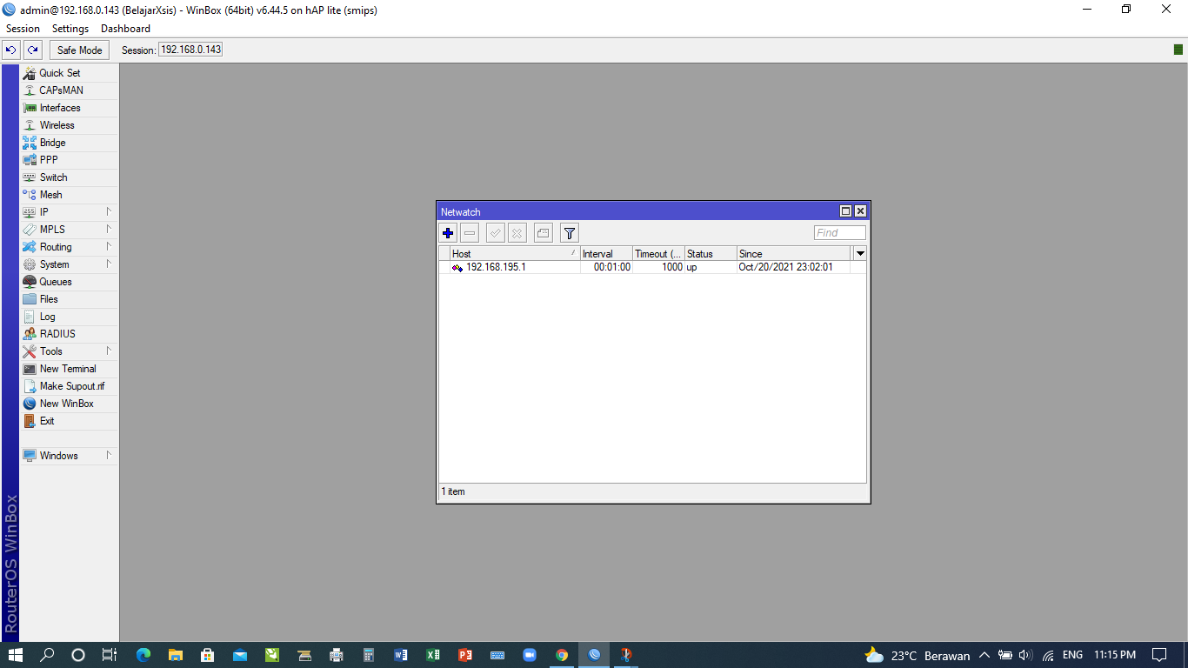
Task: Select host row 192.168.195.1
Action: (x=652, y=267)
